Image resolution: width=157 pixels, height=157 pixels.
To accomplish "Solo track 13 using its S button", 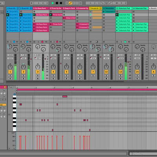I will tap(120, 75).
